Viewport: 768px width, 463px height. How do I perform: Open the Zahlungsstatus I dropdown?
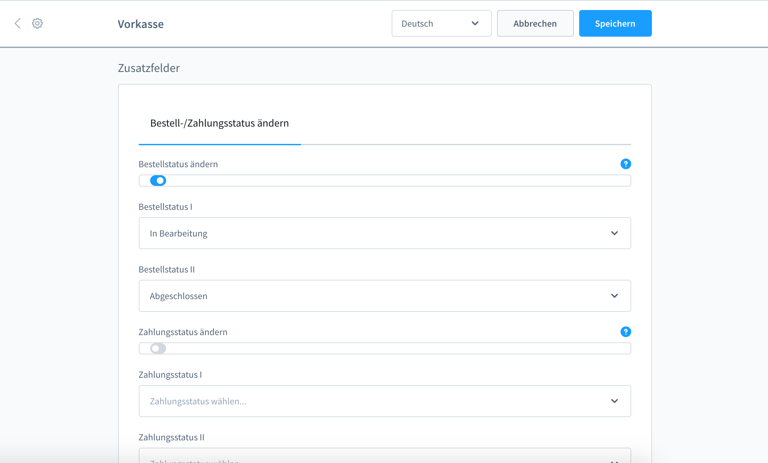pos(385,401)
